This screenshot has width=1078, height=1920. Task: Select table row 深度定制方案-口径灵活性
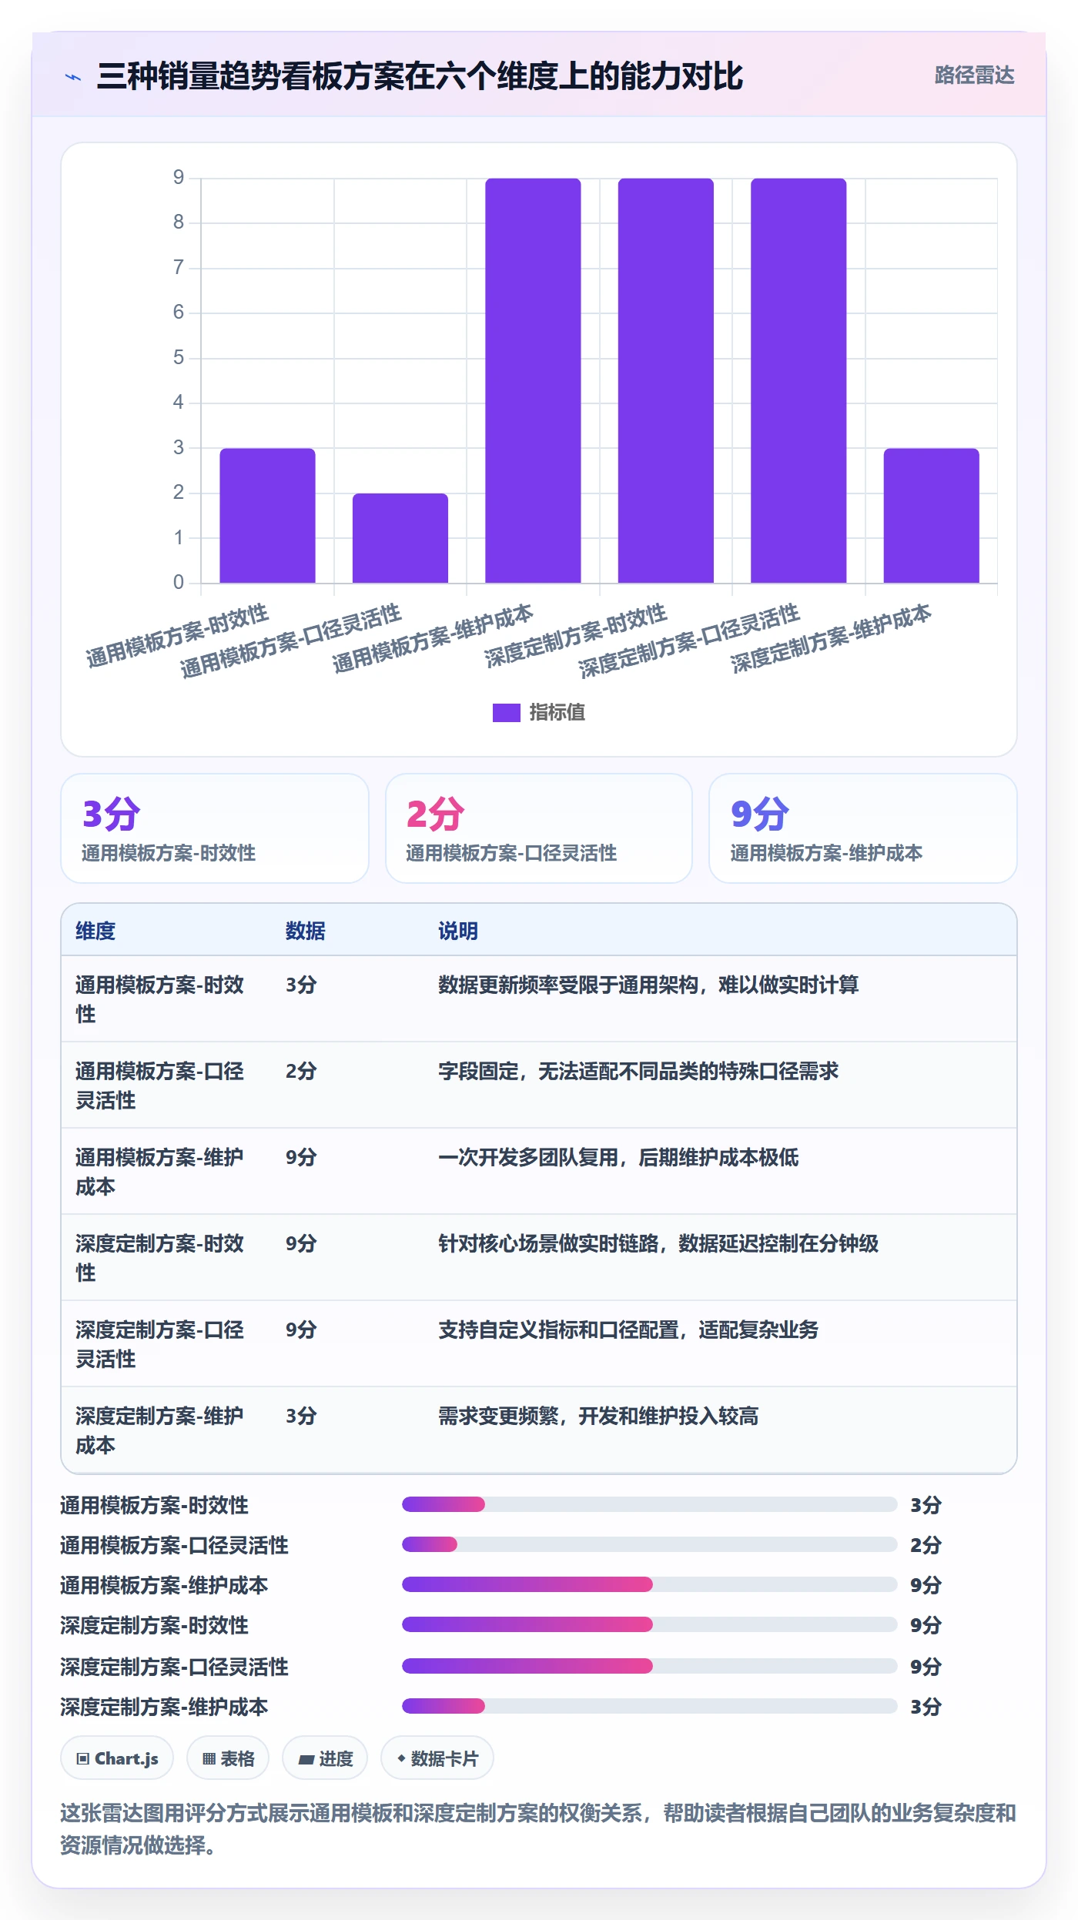539,1344
